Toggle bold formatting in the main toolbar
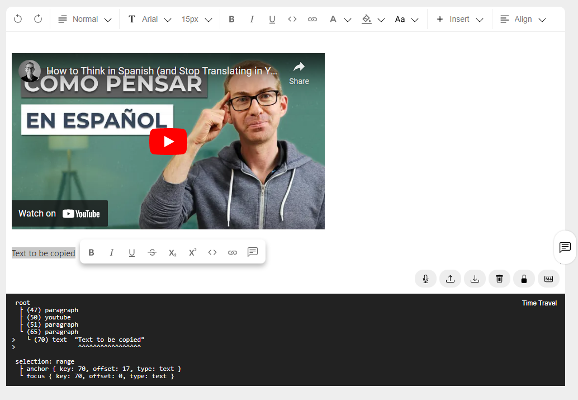 pyautogui.click(x=231, y=18)
